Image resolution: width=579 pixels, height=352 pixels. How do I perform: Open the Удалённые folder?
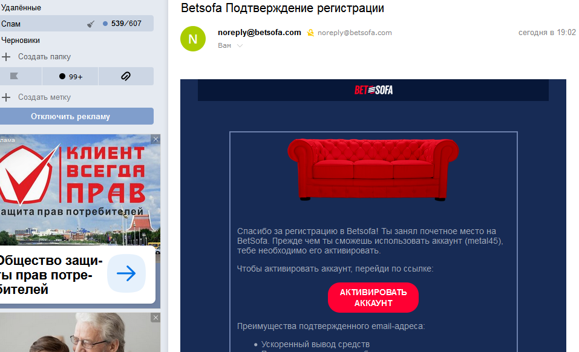tap(21, 7)
